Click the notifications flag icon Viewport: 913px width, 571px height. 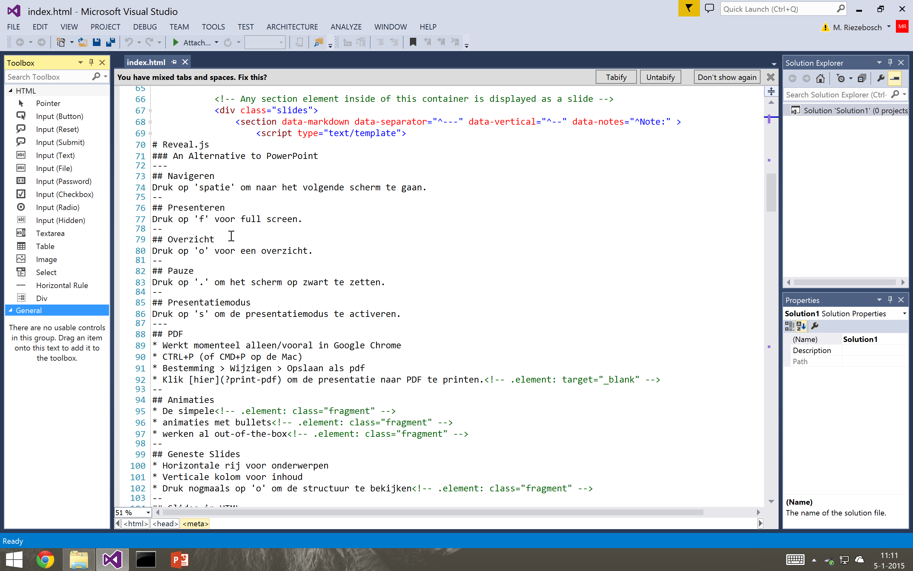689,8
